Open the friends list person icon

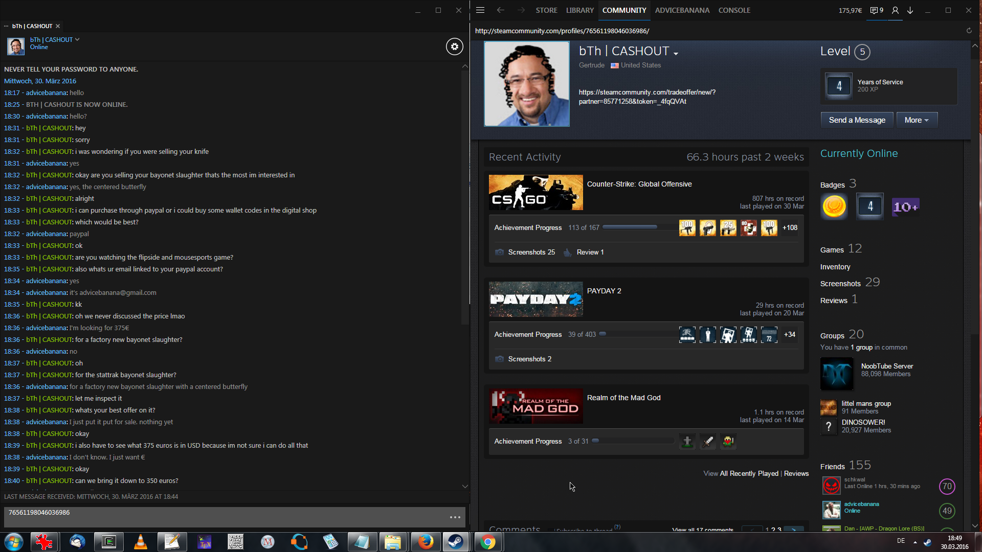tap(895, 10)
